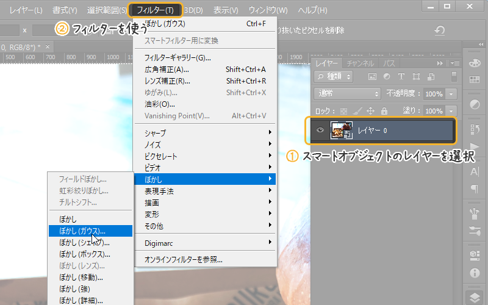This screenshot has height=305, width=488.
Task: Open the Info panel icon
Action: pos(475,273)
